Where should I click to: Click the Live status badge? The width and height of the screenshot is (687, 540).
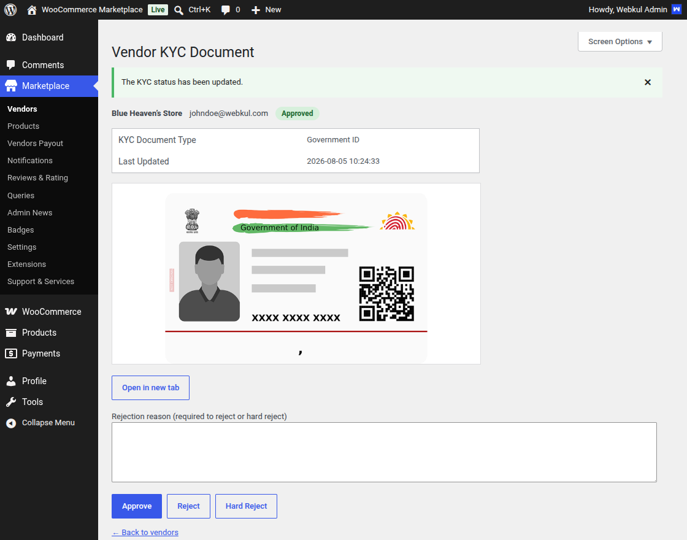tap(158, 10)
